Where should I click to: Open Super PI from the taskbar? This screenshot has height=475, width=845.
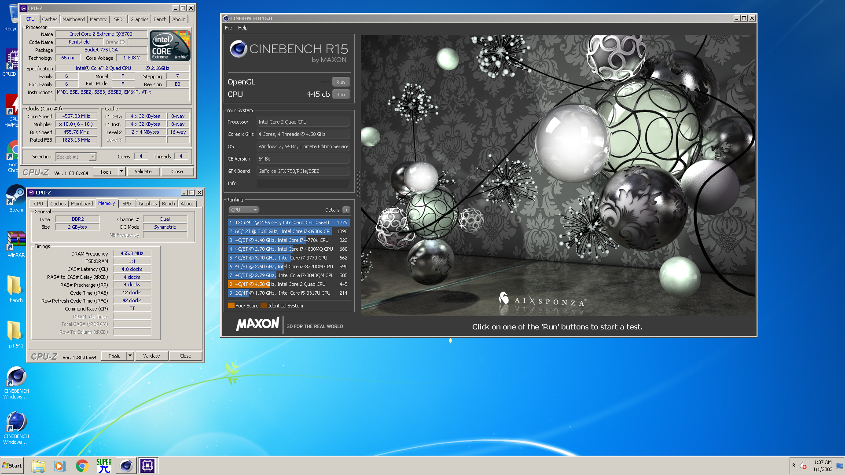pos(104,466)
